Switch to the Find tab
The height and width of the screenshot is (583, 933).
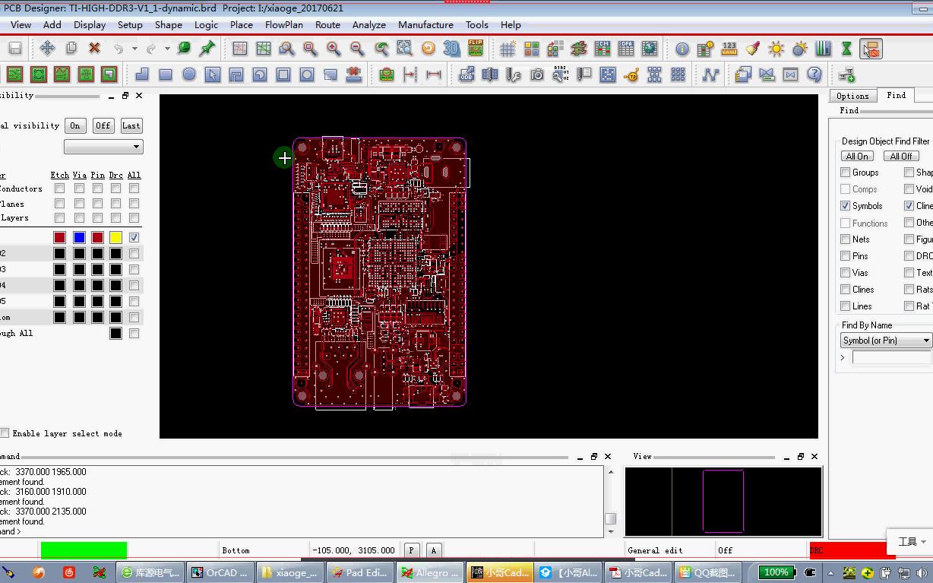coord(897,95)
